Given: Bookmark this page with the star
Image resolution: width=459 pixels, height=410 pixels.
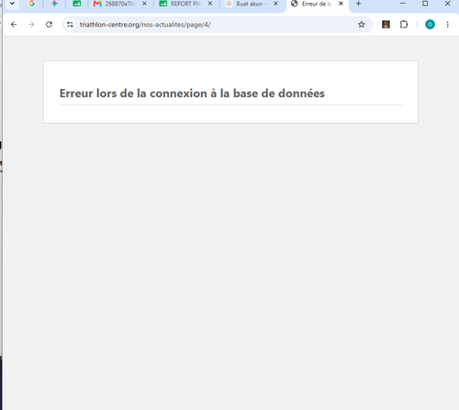Looking at the screenshot, I should [x=362, y=25].
